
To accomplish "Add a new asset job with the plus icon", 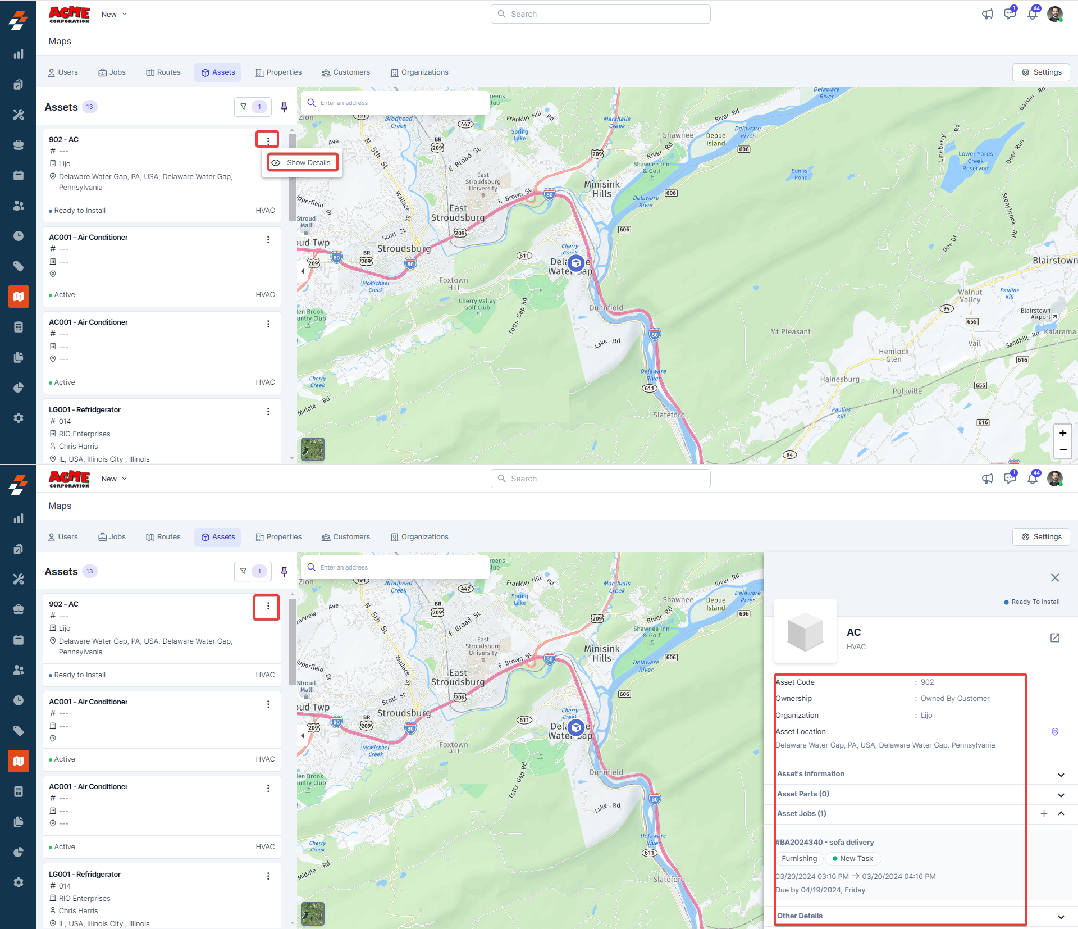I will [1044, 813].
